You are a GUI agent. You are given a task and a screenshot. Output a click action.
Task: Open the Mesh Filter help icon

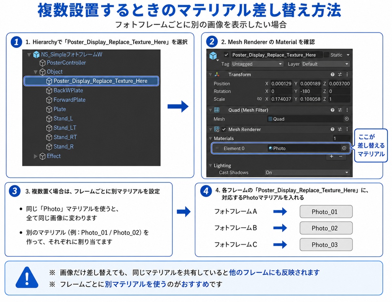[332, 110]
